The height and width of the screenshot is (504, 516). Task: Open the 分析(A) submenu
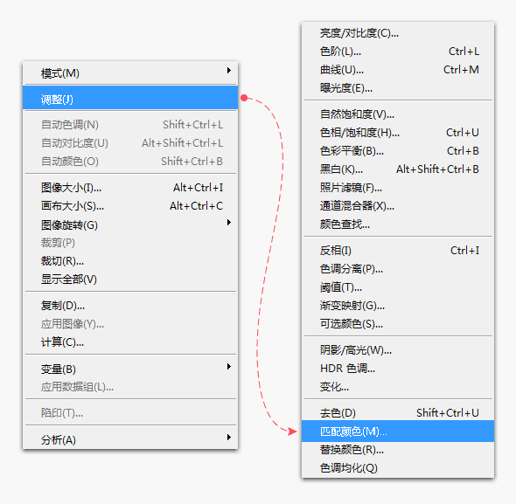pyautogui.click(x=130, y=439)
